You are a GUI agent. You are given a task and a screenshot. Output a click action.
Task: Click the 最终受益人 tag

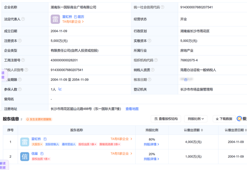[69, 144]
